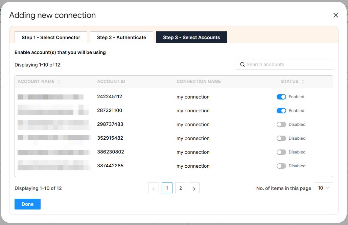Viewport: 348px width, 225px height.
Task: Click the Done button
Action: coord(27,204)
